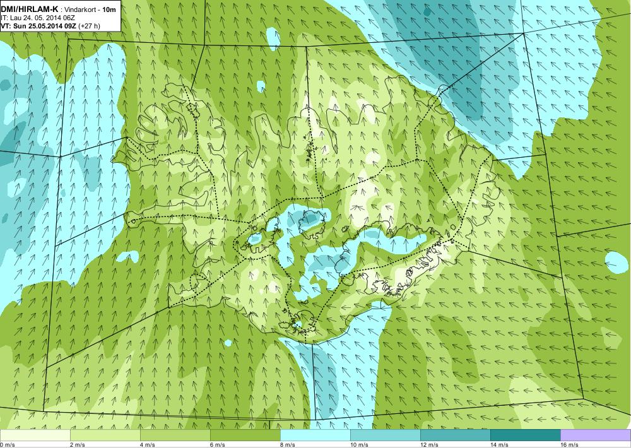The height and width of the screenshot is (448, 631).
Task: Click the '8 m/s' legend label
Action: (x=287, y=445)
